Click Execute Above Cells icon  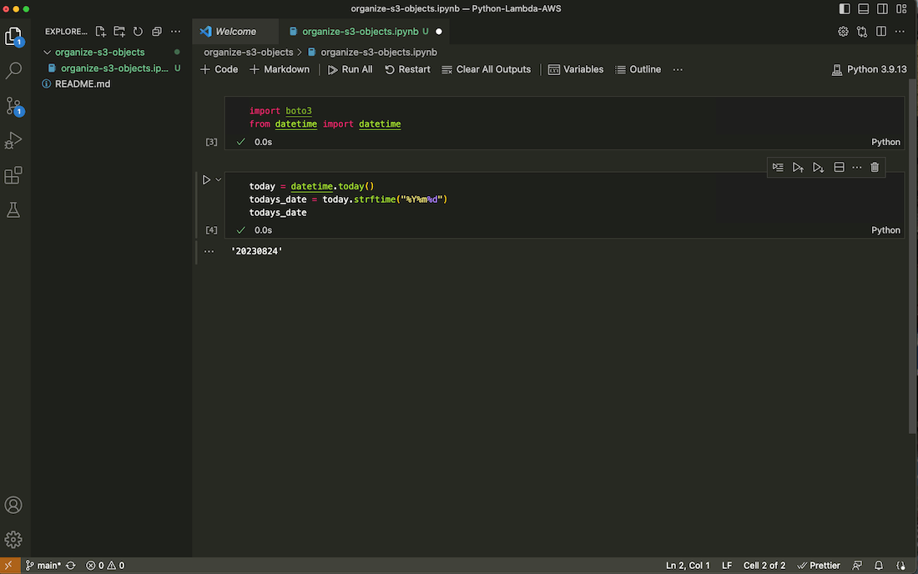tap(798, 168)
